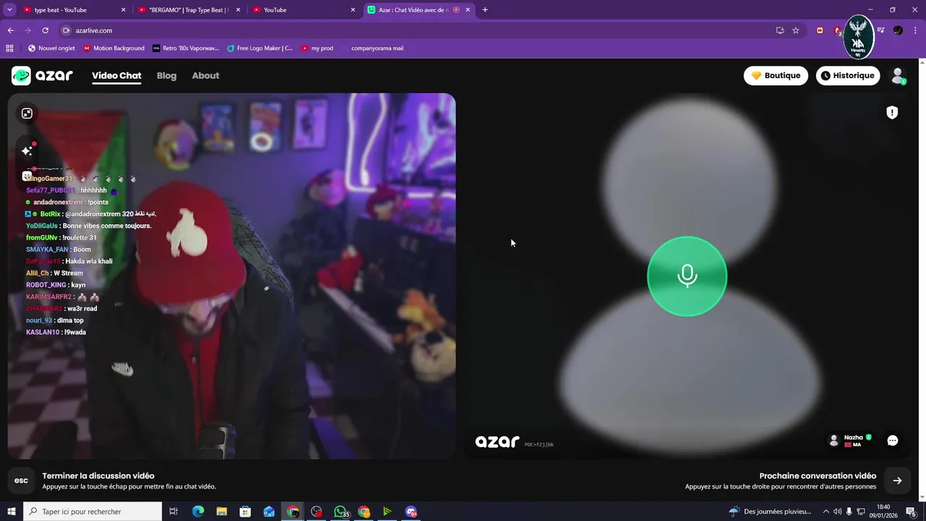Close the 'type beat - YouTube' tab

(123, 10)
